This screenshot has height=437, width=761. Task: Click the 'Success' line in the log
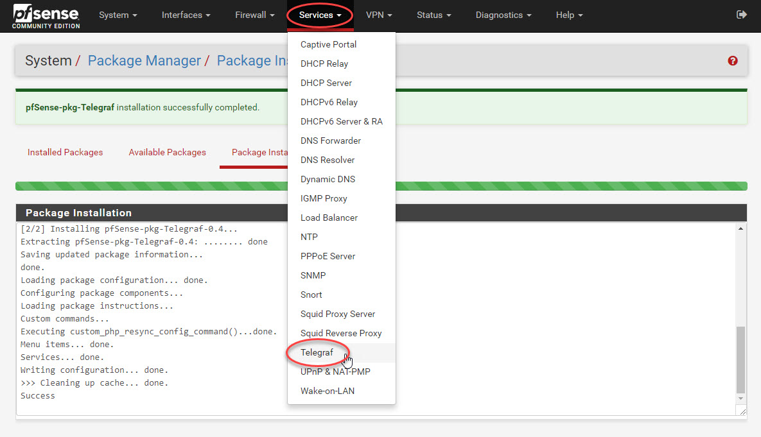pyautogui.click(x=38, y=396)
